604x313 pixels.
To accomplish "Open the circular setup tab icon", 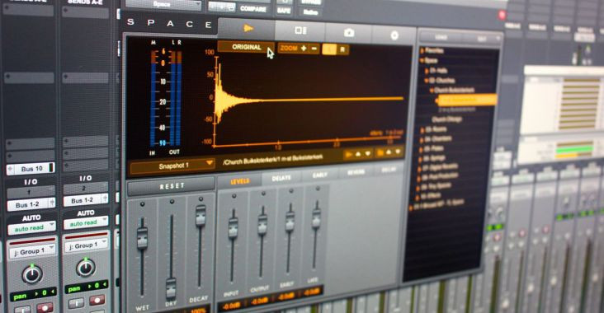I will point(394,35).
